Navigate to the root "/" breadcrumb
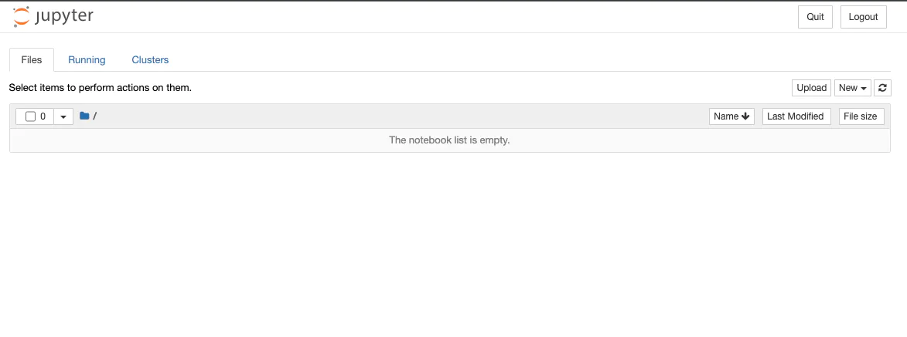 coord(94,116)
